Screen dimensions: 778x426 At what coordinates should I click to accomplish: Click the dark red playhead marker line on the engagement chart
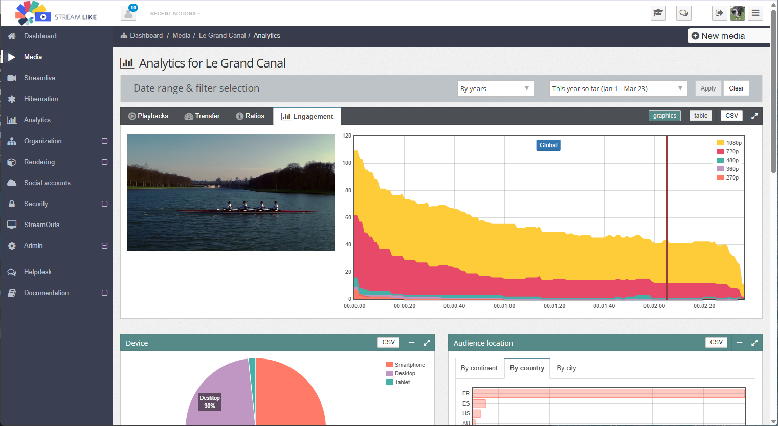click(x=666, y=217)
